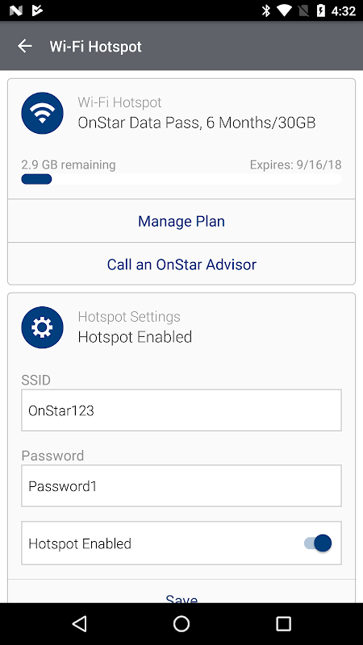Tap the battery charging status icon
Viewport: 363px width, 645px height.
321,10
